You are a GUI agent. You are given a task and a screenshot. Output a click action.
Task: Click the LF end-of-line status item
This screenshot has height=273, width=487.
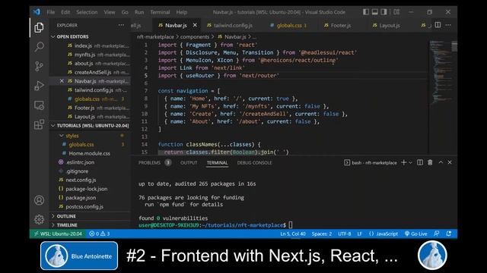click(x=360, y=234)
